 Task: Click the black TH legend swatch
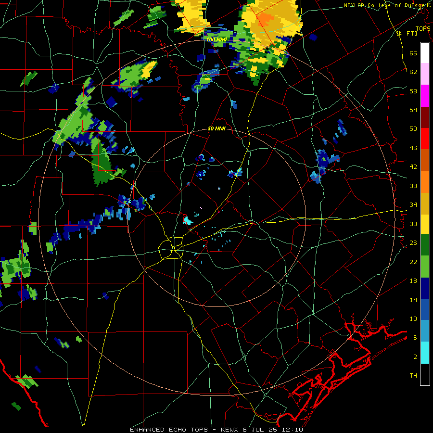pos(425,374)
